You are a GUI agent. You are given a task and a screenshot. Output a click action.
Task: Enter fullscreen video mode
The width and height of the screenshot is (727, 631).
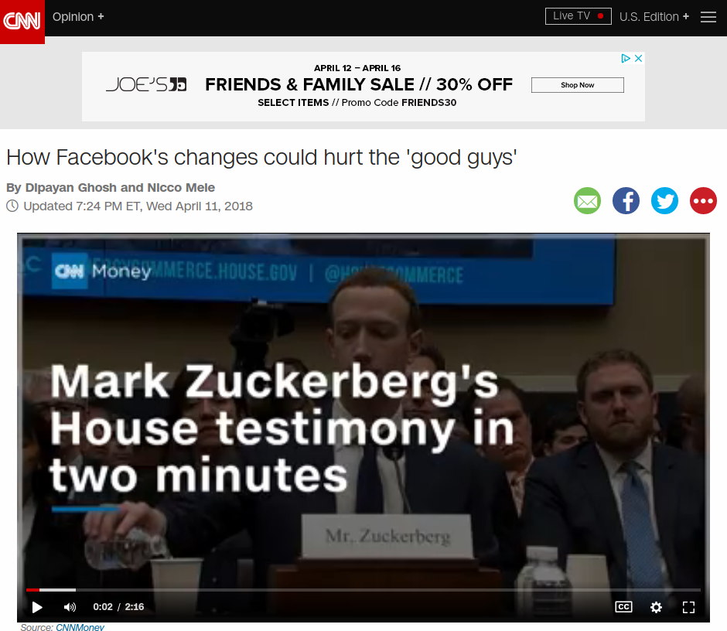(688, 607)
